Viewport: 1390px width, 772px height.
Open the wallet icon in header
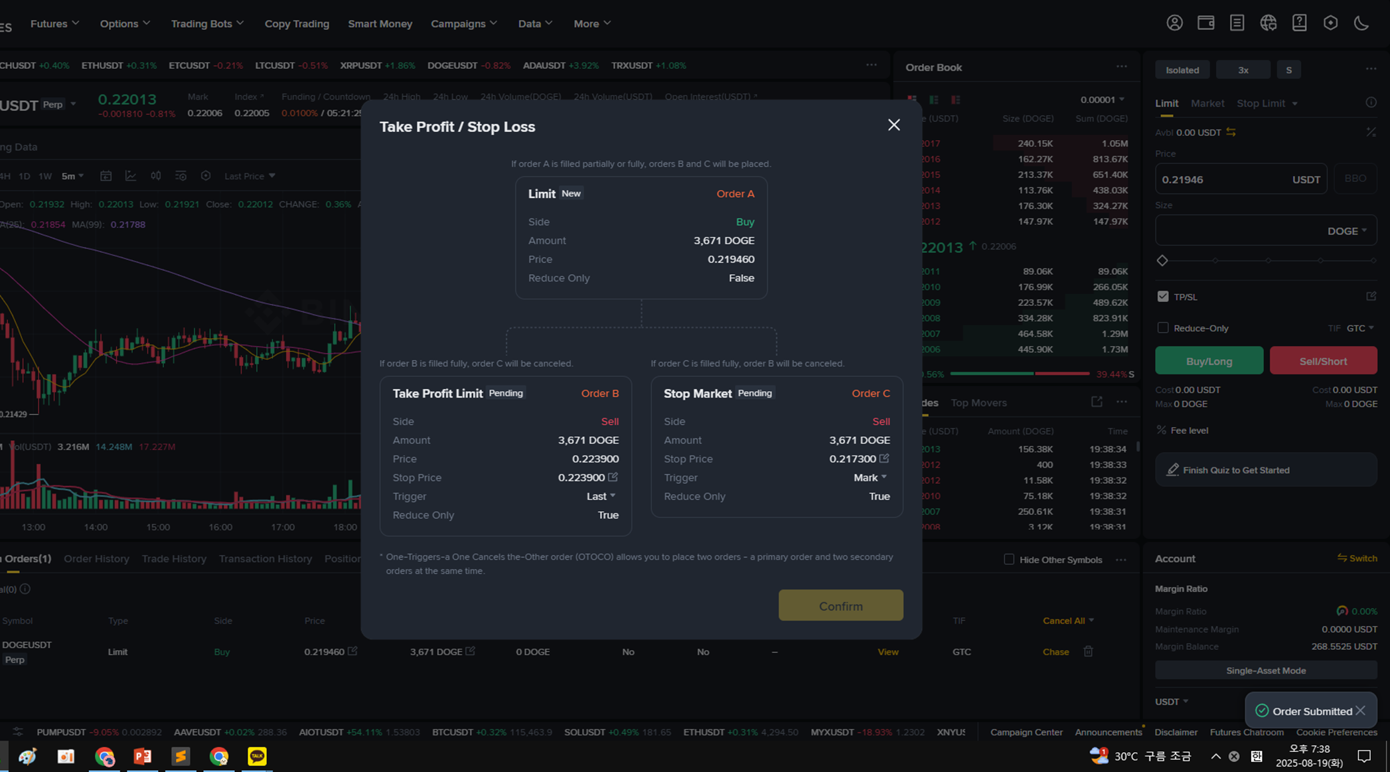[1205, 23]
